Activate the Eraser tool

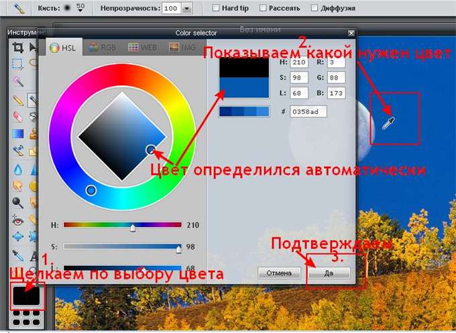[18, 117]
